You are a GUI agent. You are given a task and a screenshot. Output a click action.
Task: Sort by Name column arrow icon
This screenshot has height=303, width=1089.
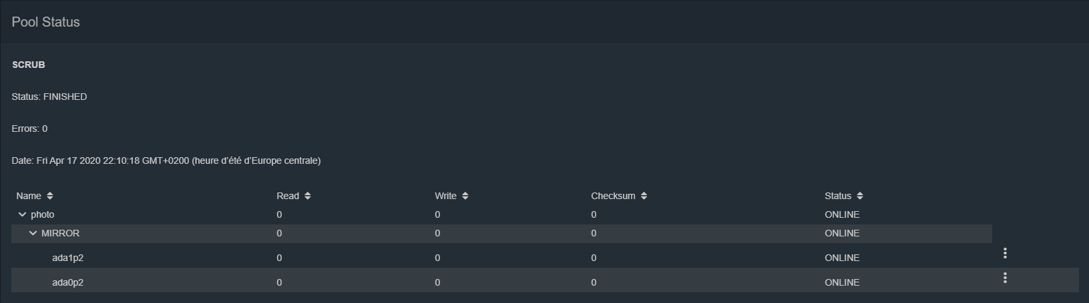[50, 196]
